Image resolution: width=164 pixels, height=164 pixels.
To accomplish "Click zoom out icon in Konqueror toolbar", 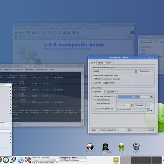I will click(x=68, y=33).
